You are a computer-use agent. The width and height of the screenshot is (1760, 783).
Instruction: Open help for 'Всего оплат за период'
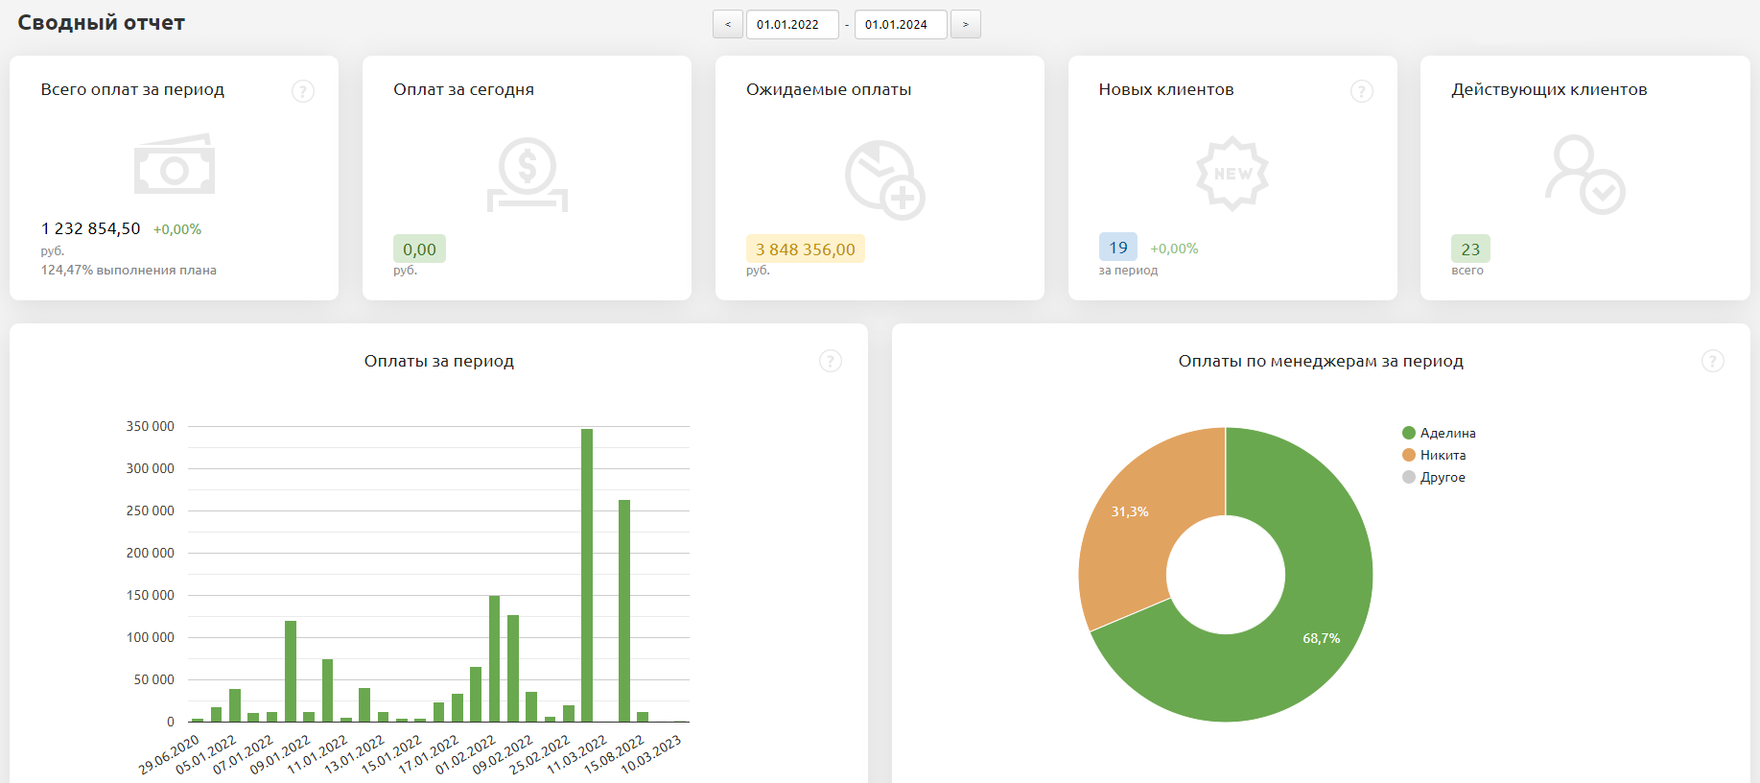pos(303,91)
